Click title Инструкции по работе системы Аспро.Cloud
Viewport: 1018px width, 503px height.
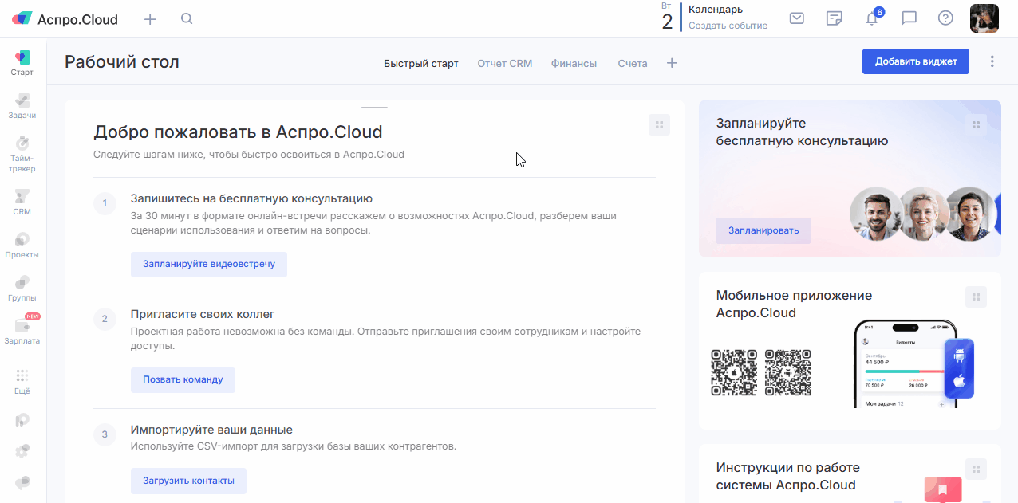point(788,476)
